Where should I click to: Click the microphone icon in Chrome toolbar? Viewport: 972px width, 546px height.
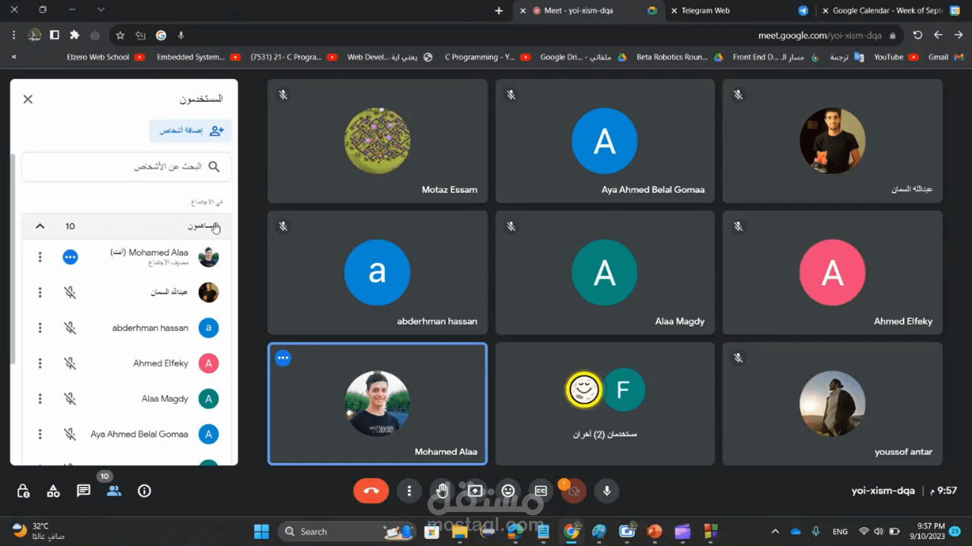(x=181, y=35)
